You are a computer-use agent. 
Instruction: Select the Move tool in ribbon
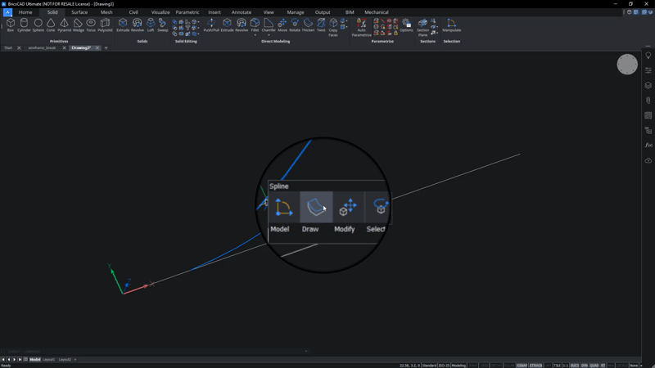pos(282,25)
